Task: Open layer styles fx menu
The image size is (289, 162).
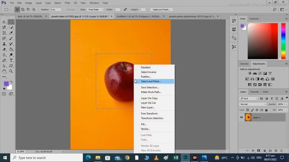Action: [253, 151]
